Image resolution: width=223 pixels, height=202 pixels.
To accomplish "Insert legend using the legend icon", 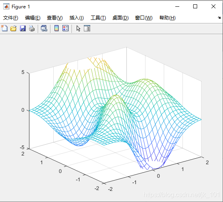I will pyautogui.click(x=66, y=28).
